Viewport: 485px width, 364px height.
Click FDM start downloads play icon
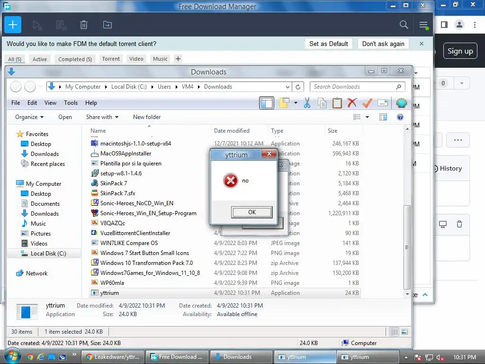(37, 25)
